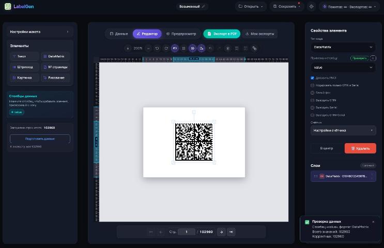Open the value column binding dropdown
The image size is (384, 248).
pos(343,67)
